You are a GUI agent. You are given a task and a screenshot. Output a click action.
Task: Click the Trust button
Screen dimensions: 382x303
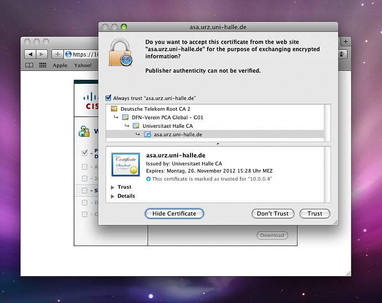(x=315, y=213)
